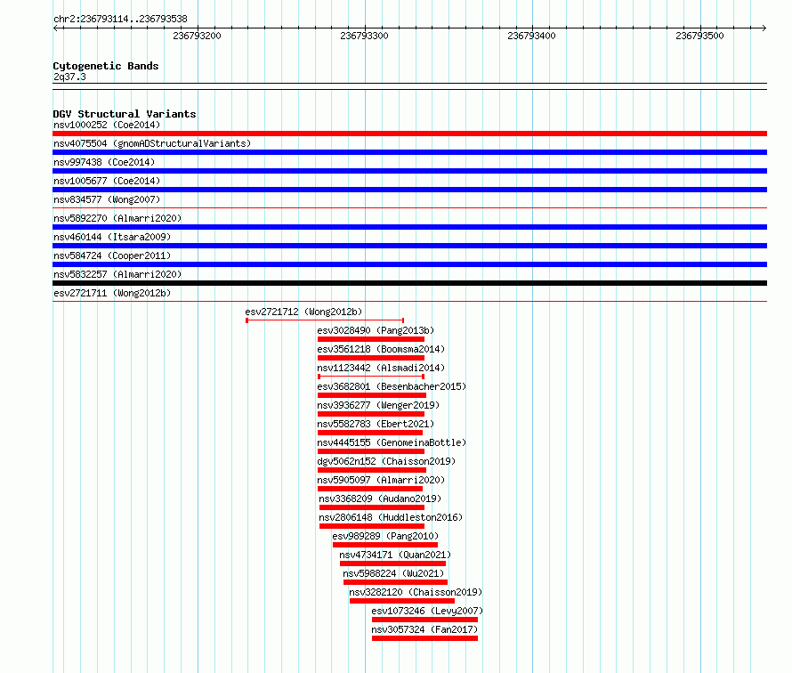Click the Cytogenetic Bands track title
792x673 pixels.
106,66
